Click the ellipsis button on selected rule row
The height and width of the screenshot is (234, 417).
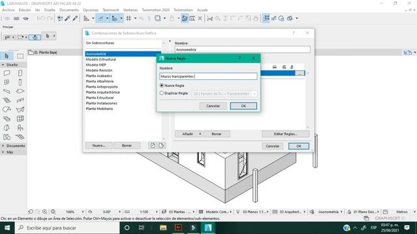(x=300, y=73)
